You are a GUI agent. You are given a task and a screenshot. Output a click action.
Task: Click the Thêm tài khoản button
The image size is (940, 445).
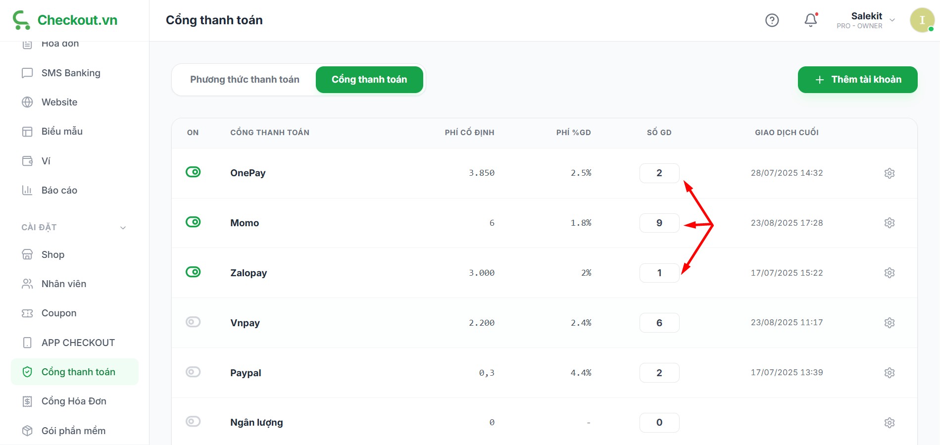(x=857, y=80)
